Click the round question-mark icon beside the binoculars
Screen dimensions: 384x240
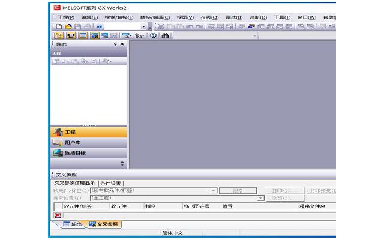(x=153, y=36)
